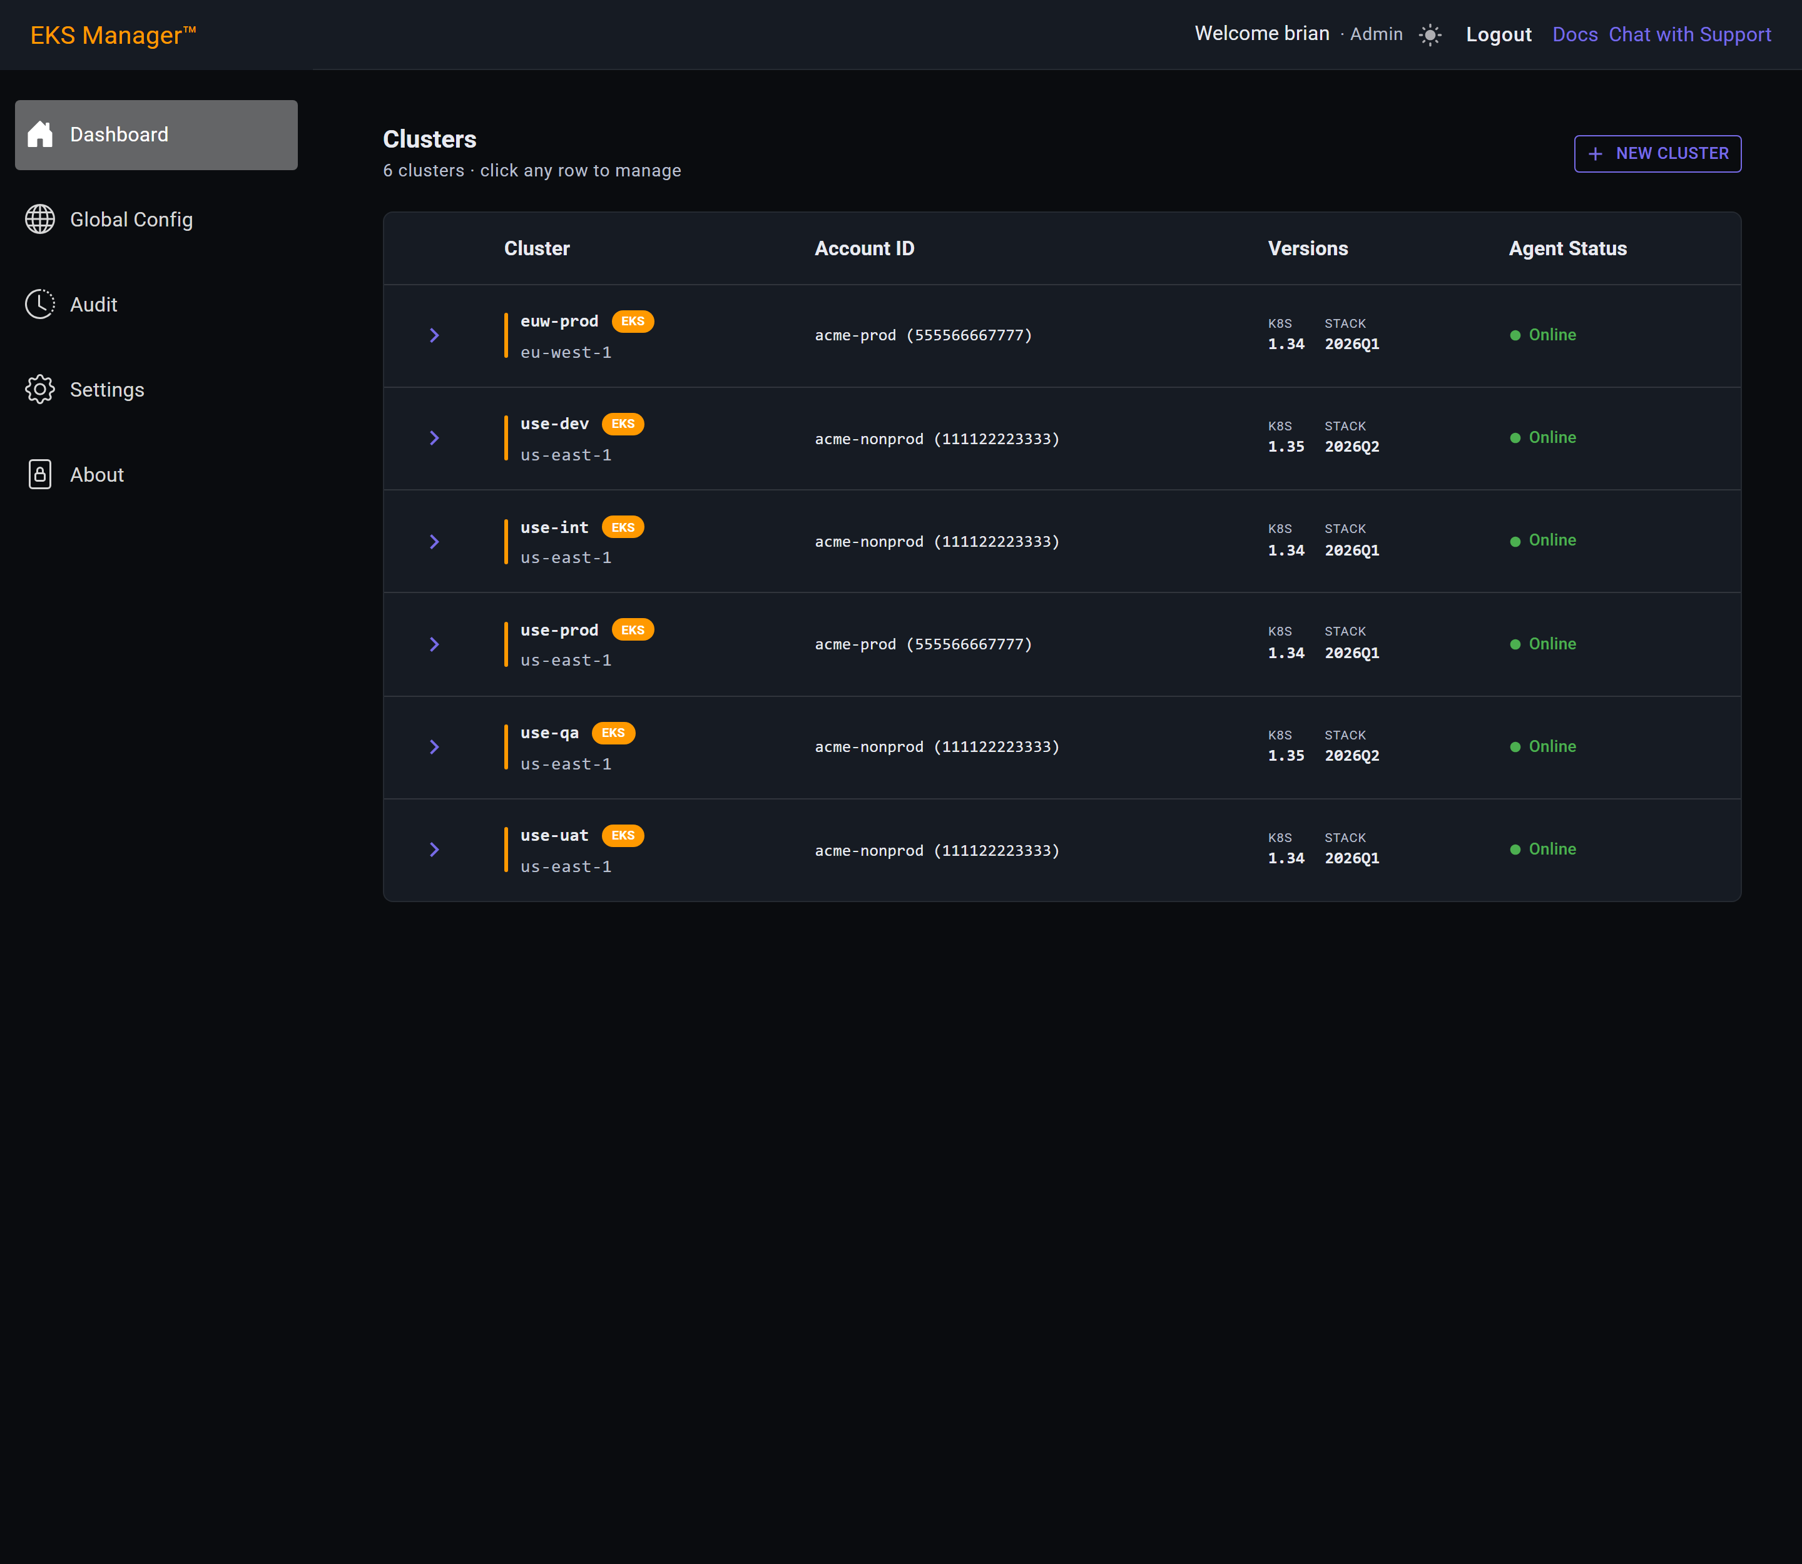
Task: Click the Clusters heading
Action: click(x=430, y=140)
